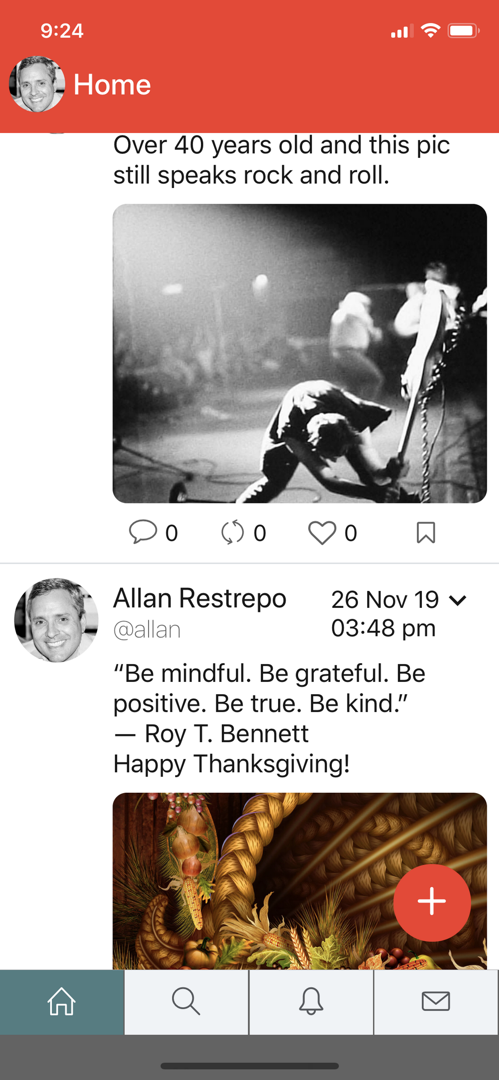Image resolution: width=499 pixels, height=1080 pixels.
Task: Open the Notifications bell tab
Action: coord(311,1002)
